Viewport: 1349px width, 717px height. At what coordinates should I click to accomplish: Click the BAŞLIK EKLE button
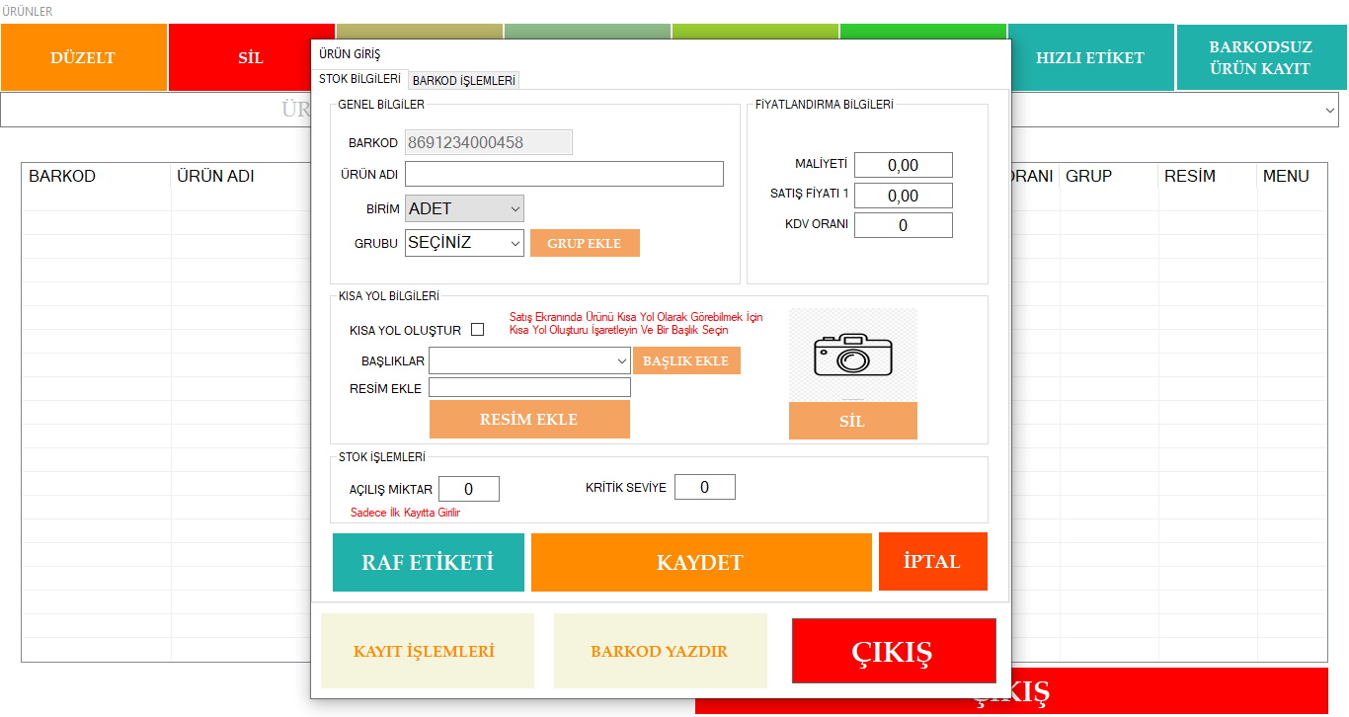[686, 361]
